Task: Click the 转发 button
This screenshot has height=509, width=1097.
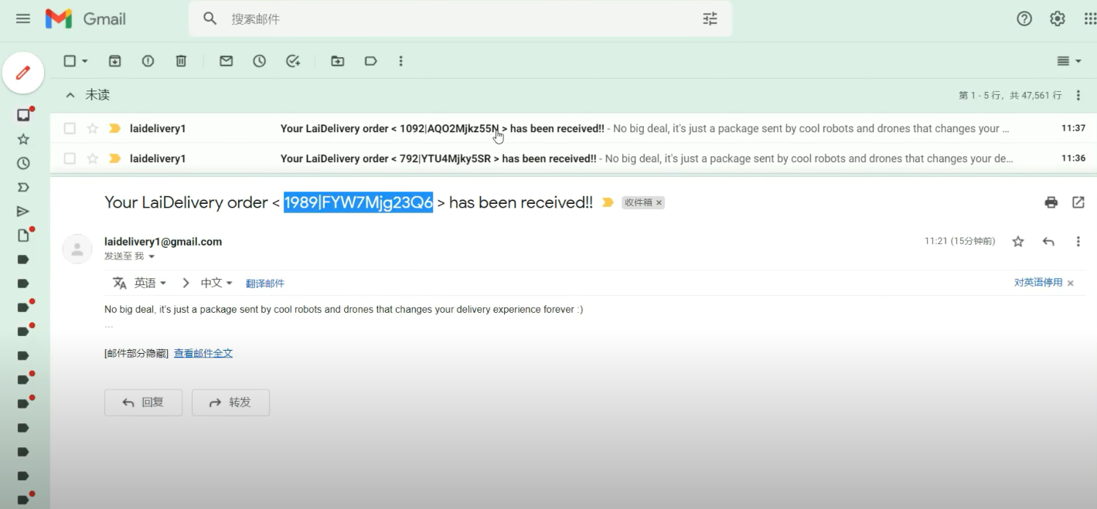Action: pyautogui.click(x=230, y=402)
